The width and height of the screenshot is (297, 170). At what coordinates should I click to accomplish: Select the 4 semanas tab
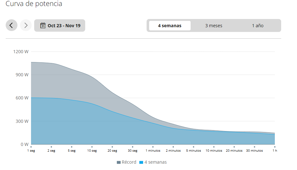pyautogui.click(x=170, y=26)
